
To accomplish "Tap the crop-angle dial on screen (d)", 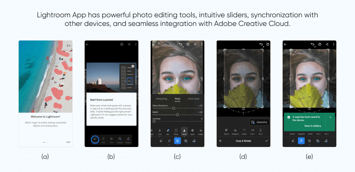I will (243, 110).
